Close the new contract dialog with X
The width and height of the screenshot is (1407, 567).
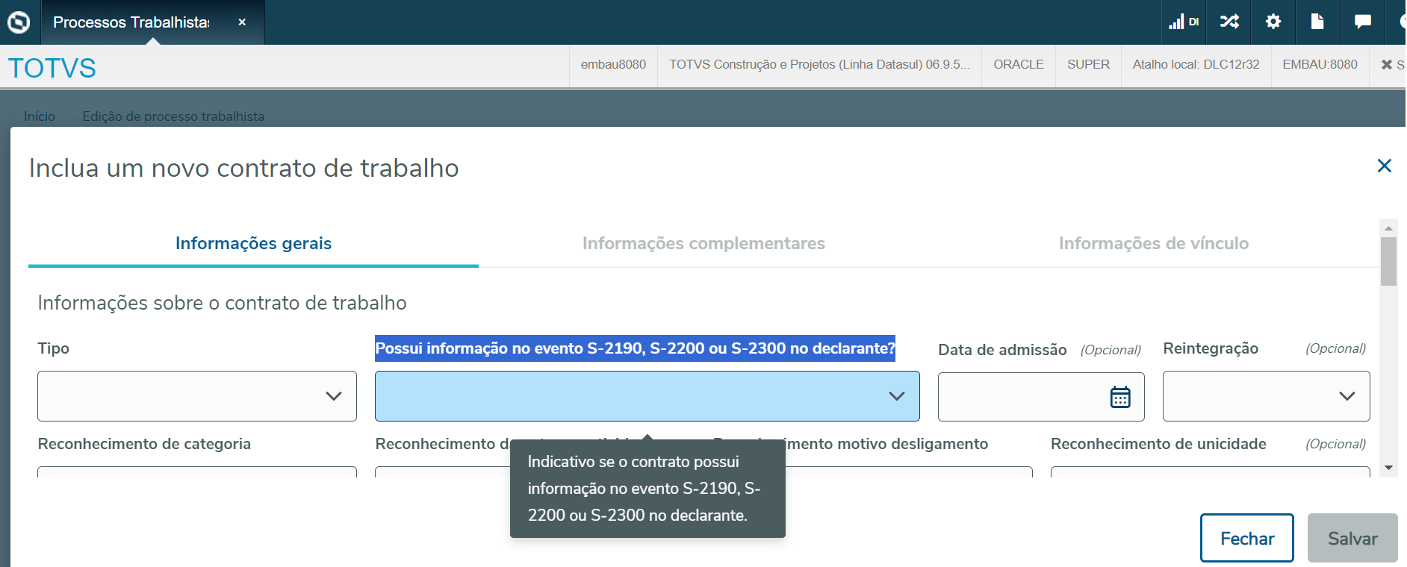1384,166
